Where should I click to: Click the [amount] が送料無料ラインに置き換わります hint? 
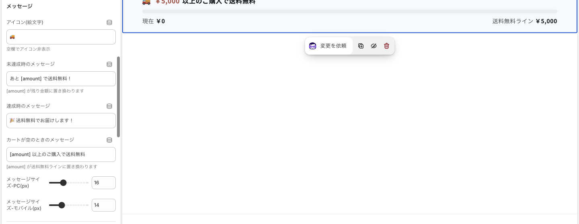point(52,167)
